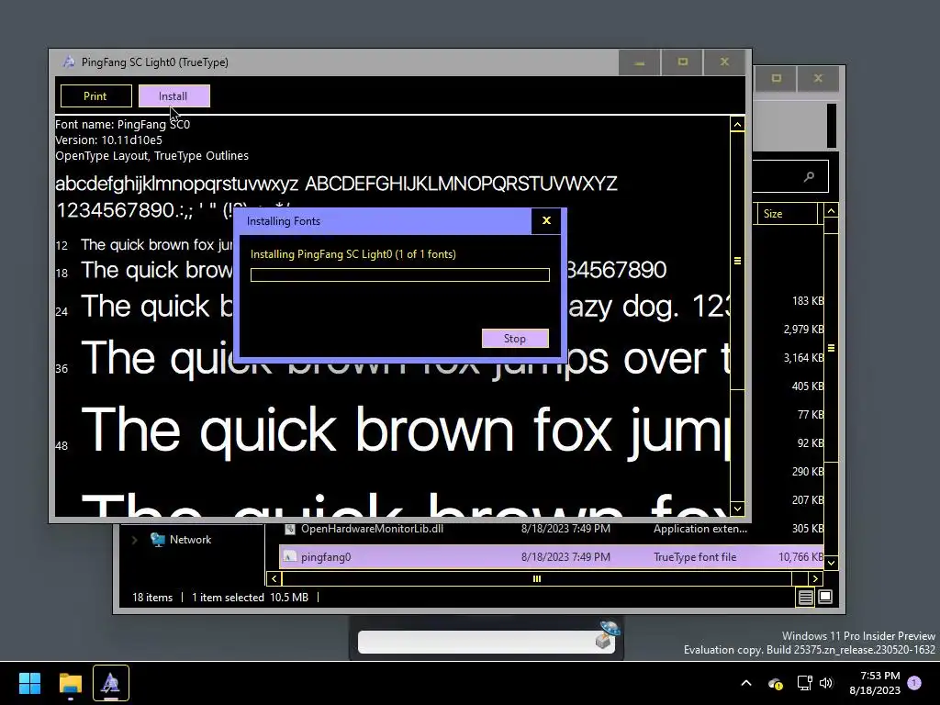Maximize the PingFang font viewer window
The width and height of the screenshot is (940, 705).
click(x=682, y=62)
